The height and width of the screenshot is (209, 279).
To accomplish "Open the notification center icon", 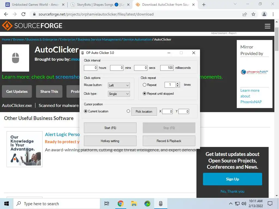I will pyautogui.click(x=270, y=204).
